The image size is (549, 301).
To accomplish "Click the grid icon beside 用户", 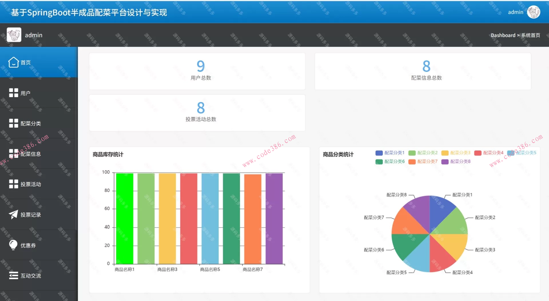I will pyautogui.click(x=13, y=93).
